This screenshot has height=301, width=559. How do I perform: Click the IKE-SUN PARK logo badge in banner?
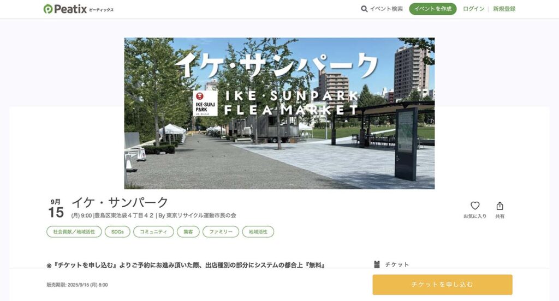click(205, 103)
